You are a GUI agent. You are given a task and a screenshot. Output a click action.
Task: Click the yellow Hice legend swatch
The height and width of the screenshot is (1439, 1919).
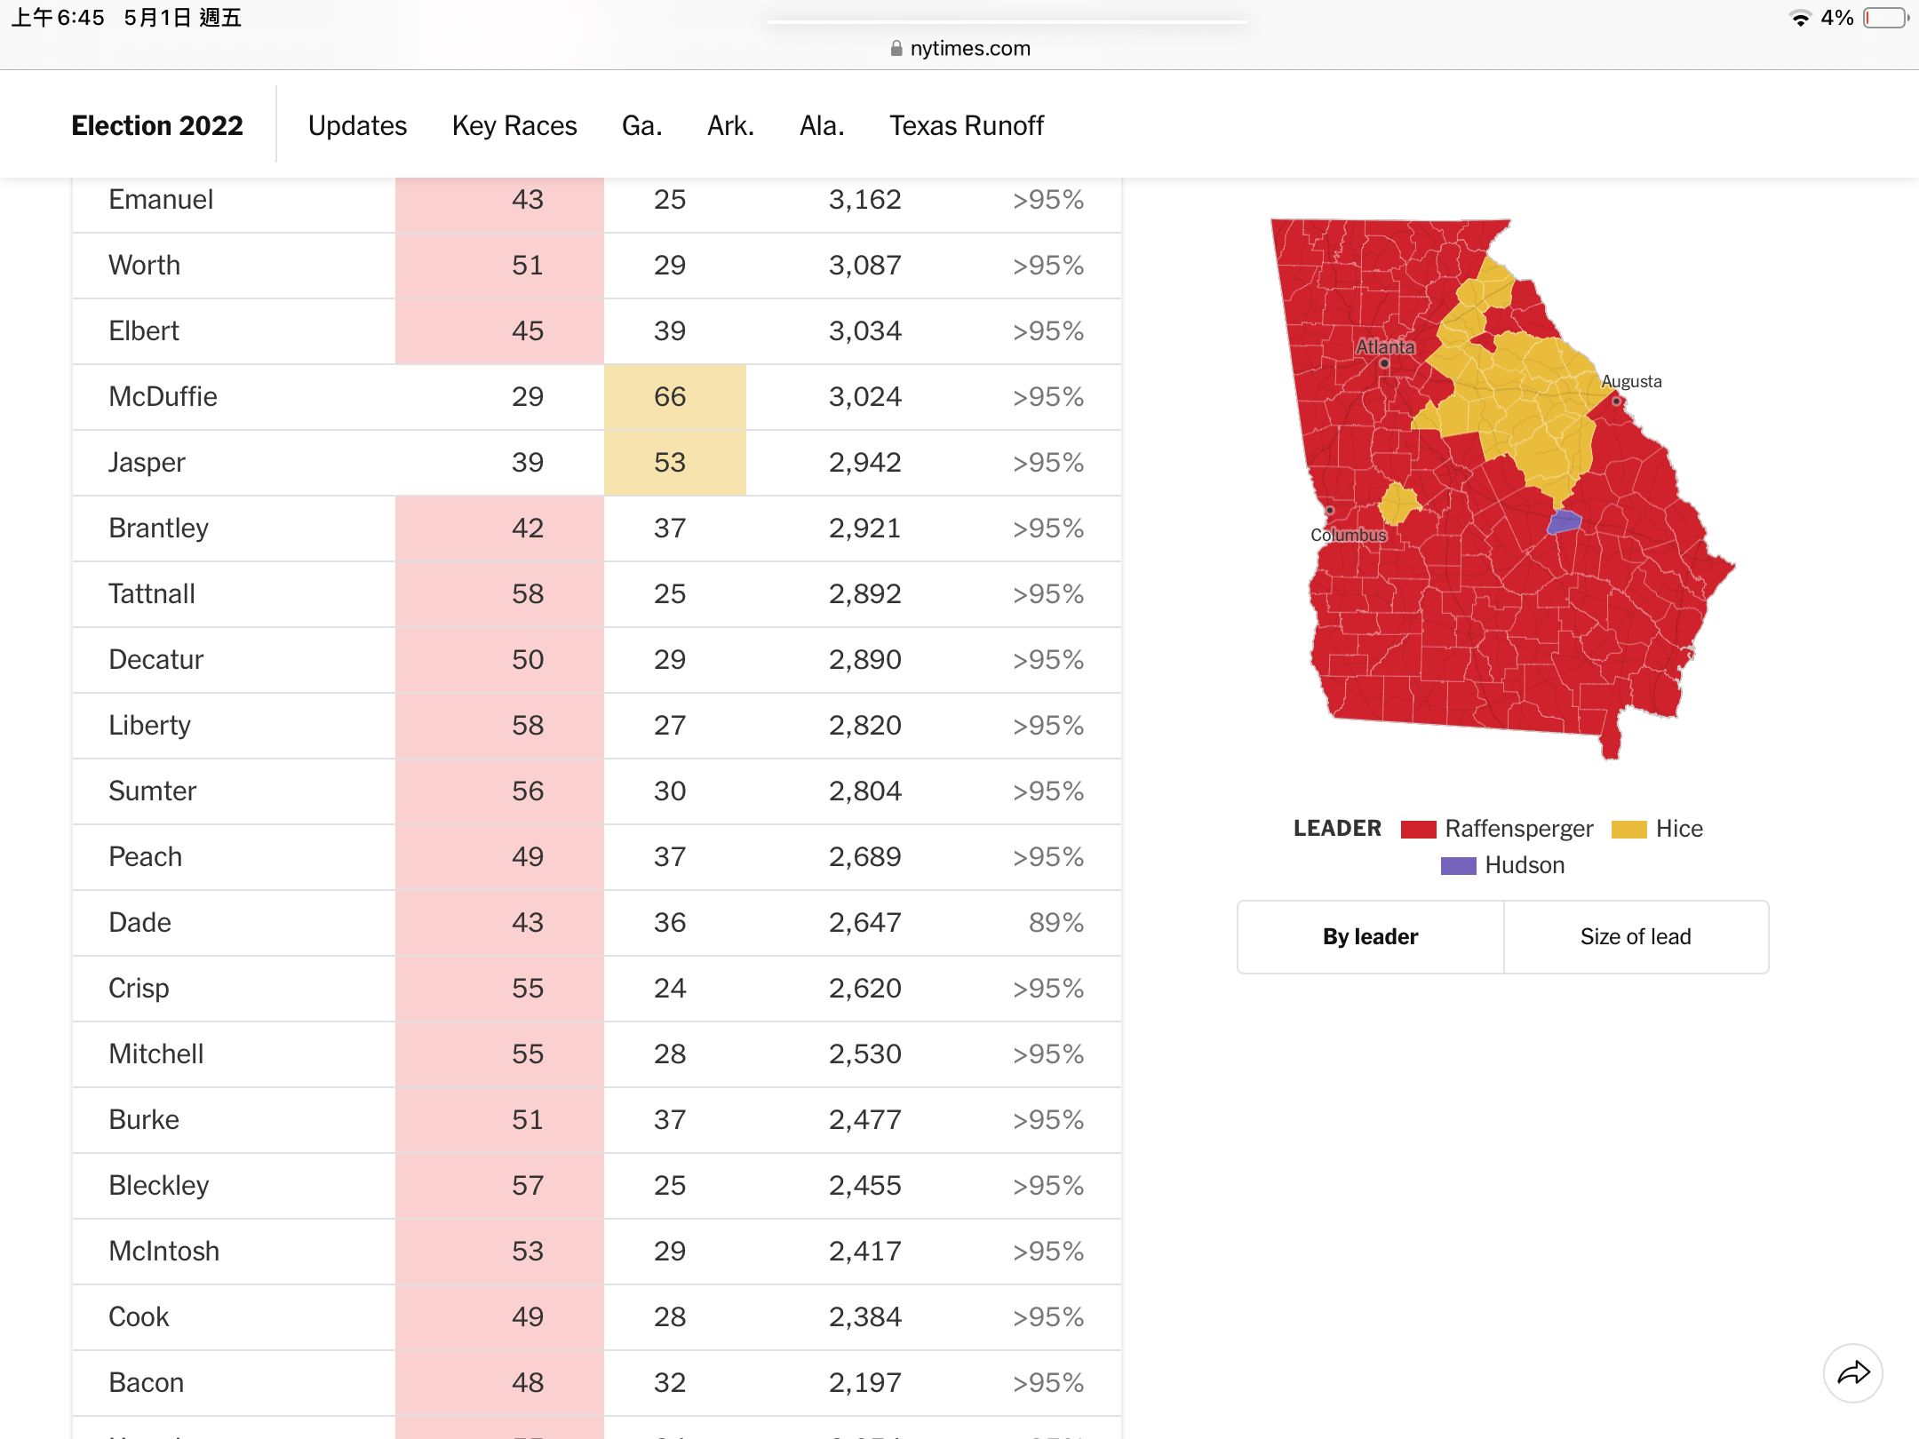coord(1629,830)
